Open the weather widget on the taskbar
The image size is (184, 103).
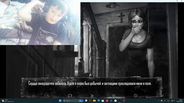[x=8, y=101]
